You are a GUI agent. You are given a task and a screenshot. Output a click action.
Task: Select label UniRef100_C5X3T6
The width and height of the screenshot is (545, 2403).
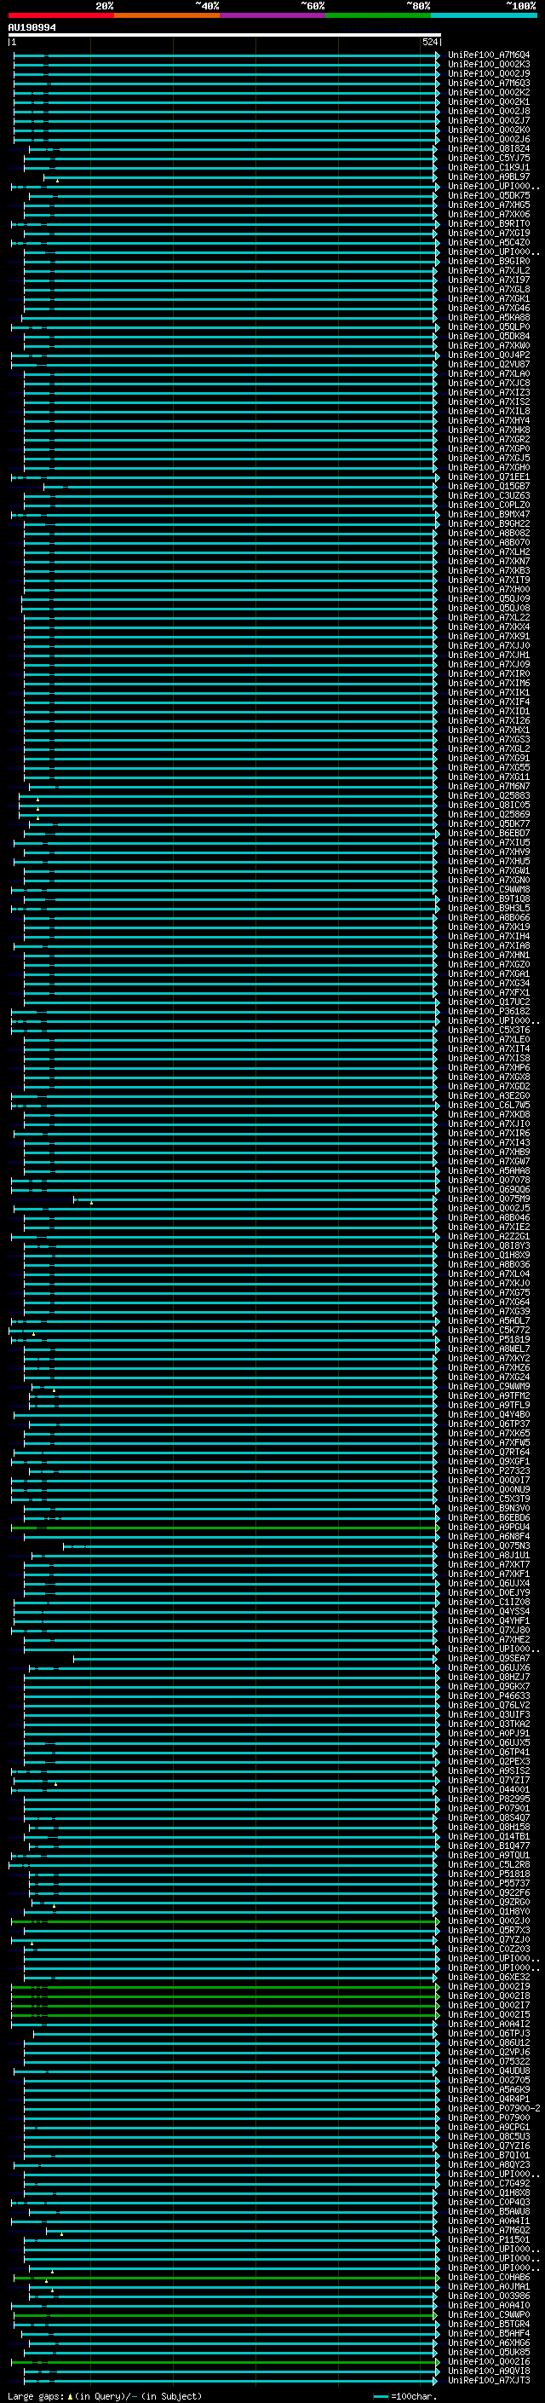[488, 1030]
